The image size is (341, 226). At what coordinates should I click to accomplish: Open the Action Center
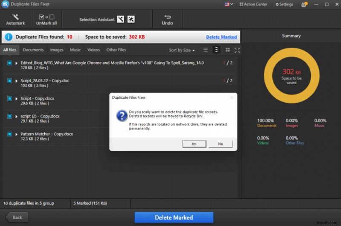(253, 4)
